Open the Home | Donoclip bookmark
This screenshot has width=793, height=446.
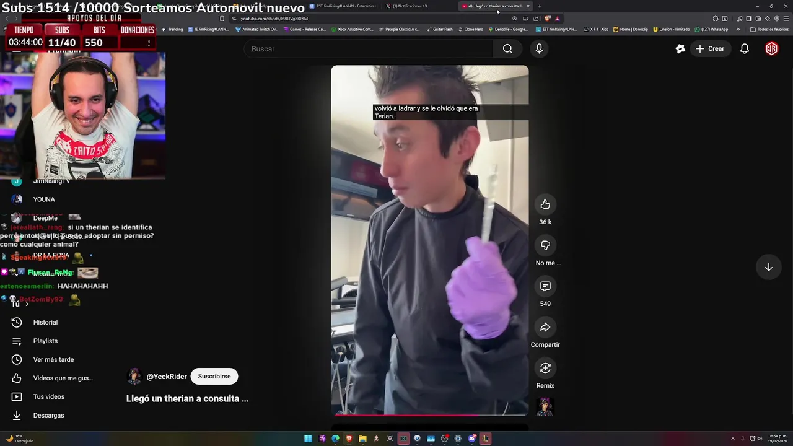631,29
